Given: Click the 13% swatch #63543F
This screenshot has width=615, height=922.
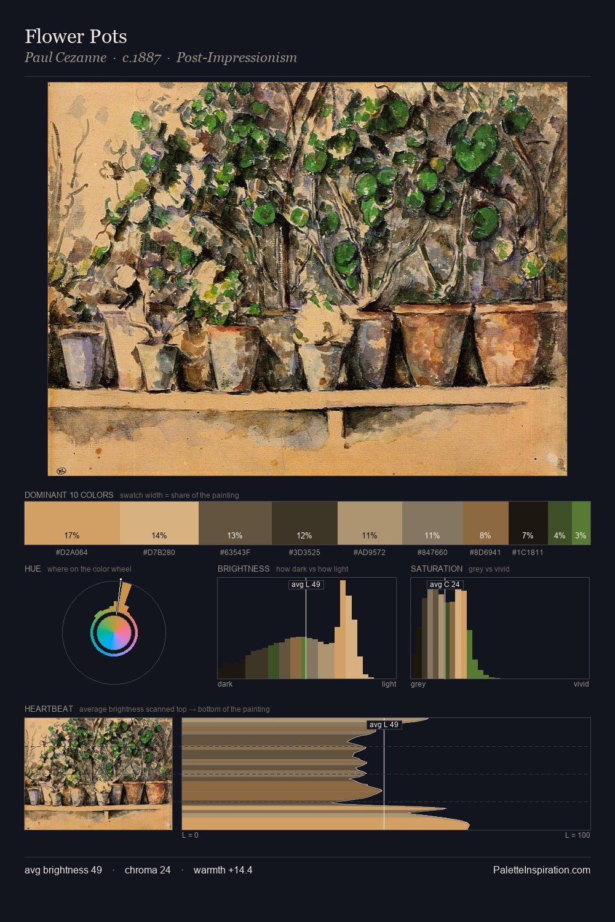Looking at the screenshot, I should tap(236, 523).
